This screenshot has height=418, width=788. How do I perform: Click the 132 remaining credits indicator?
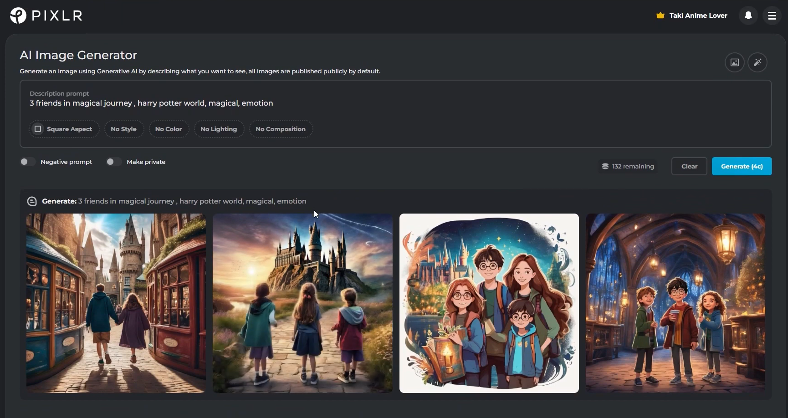(x=633, y=166)
